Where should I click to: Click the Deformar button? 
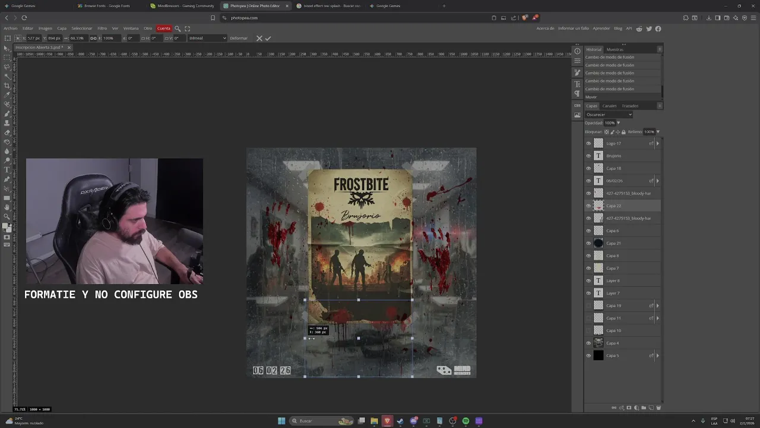click(239, 38)
